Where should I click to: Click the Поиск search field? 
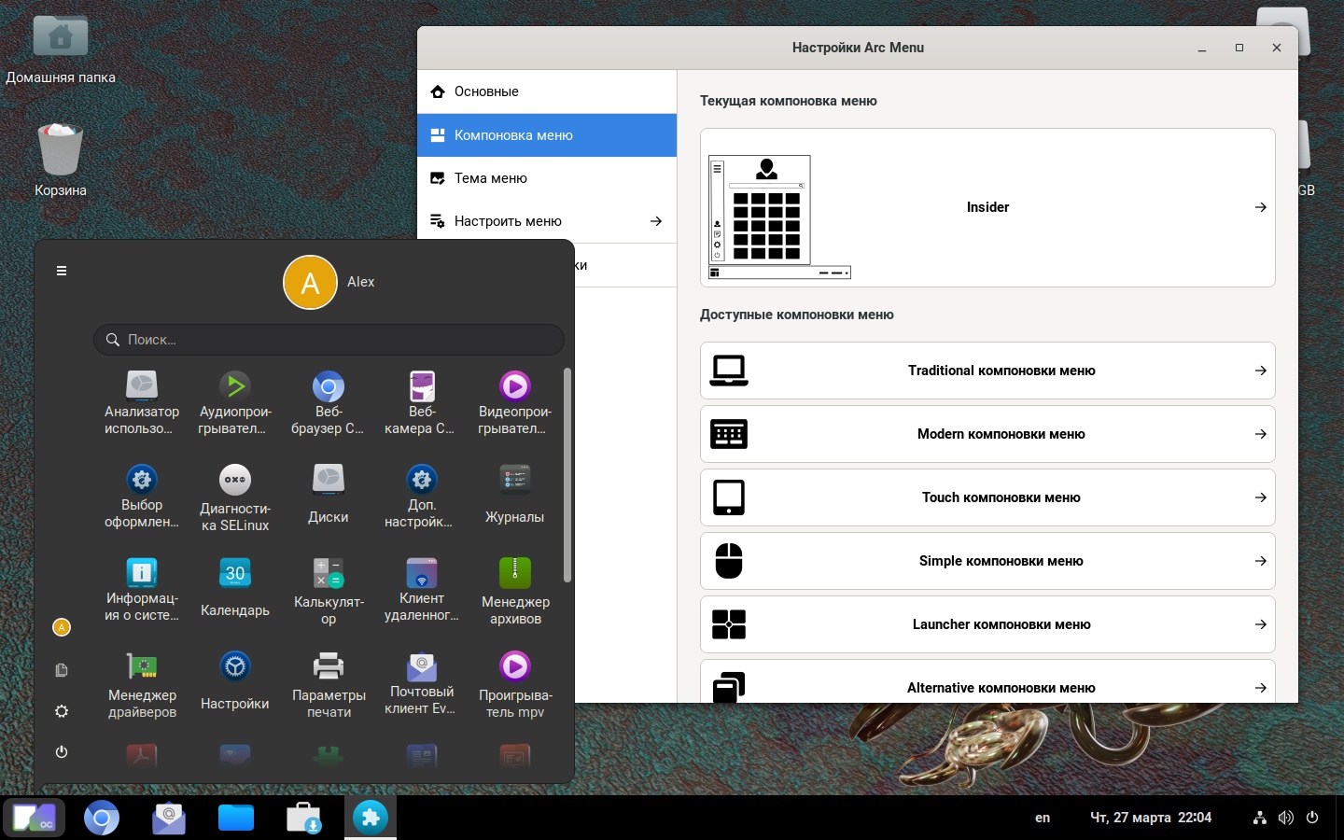[329, 340]
